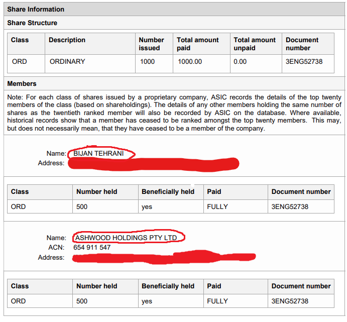Click the ASIC note paragraph starting 'Note:'
This screenshot has width=347, height=322.
(x=174, y=113)
